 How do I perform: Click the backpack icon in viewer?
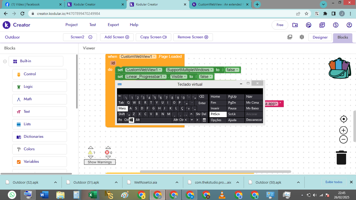(x=339, y=68)
